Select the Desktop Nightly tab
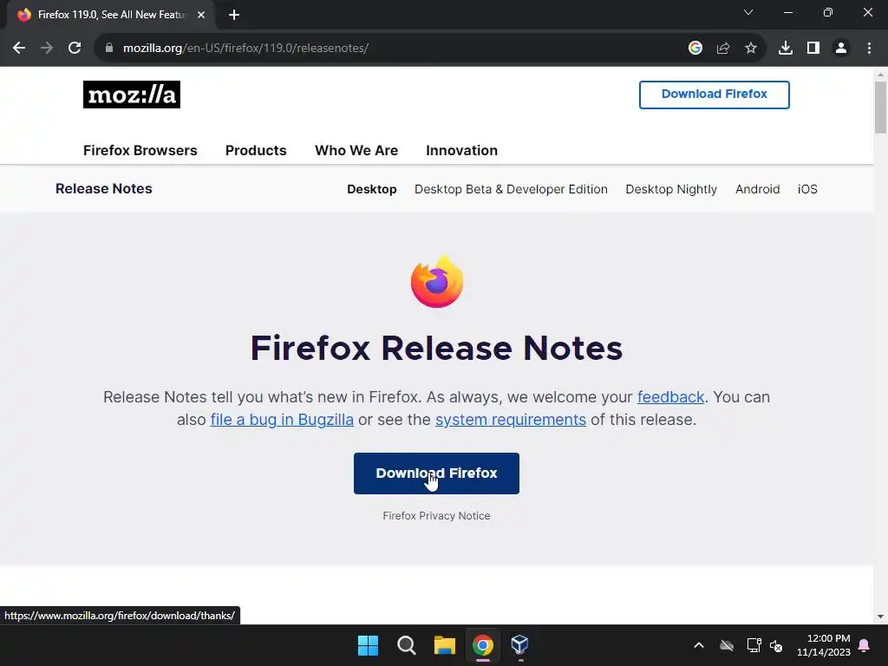Viewport: 888px width, 666px height. tap(671, 189)
